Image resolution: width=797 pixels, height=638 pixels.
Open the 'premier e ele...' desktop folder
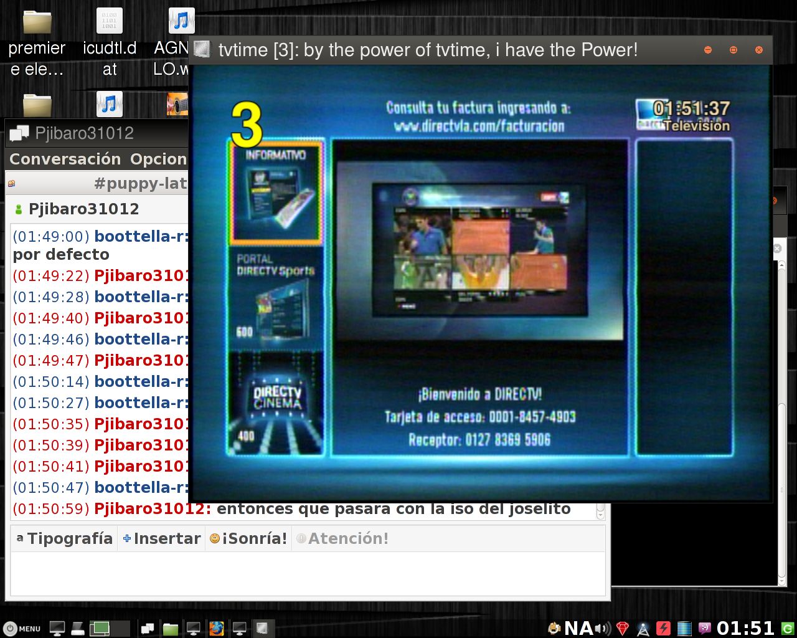tap(37, 42)
